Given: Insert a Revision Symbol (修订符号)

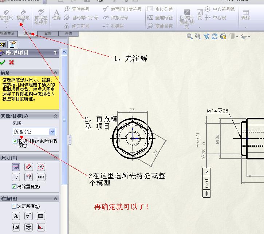Looking at the screenshot, I should click(77, 26).
